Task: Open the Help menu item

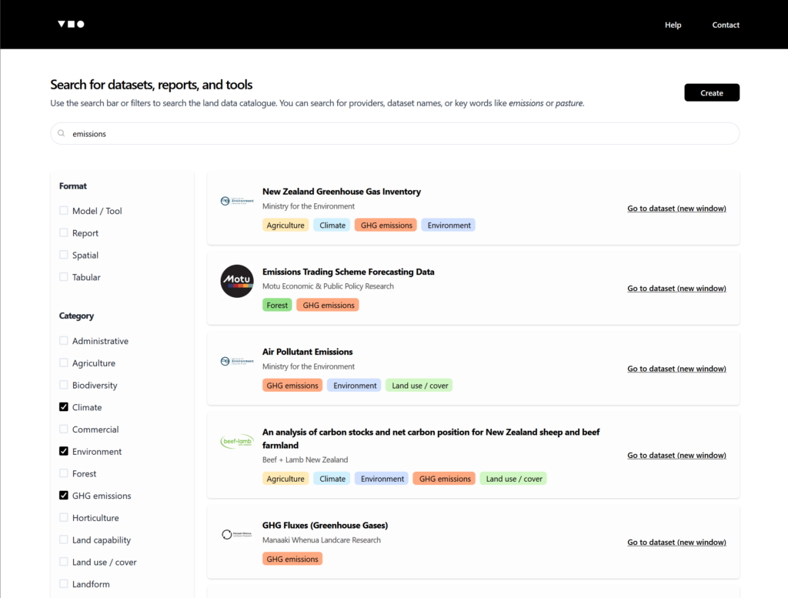Action: point(673,25)
